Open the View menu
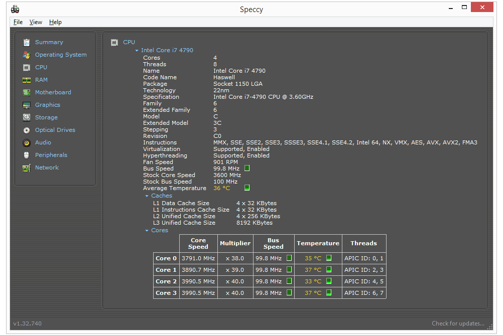Screen dimensions: 503x335 pyautogui.click(x=36, y=22)
